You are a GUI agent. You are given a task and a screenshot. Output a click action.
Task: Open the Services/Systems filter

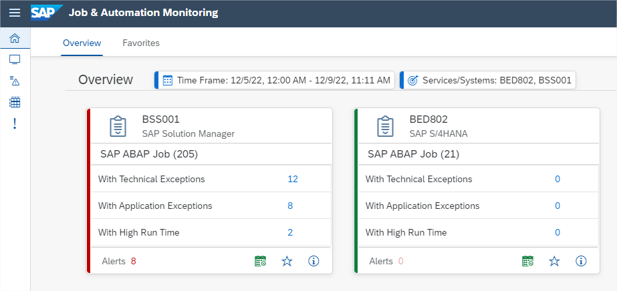tap(487, 80)
